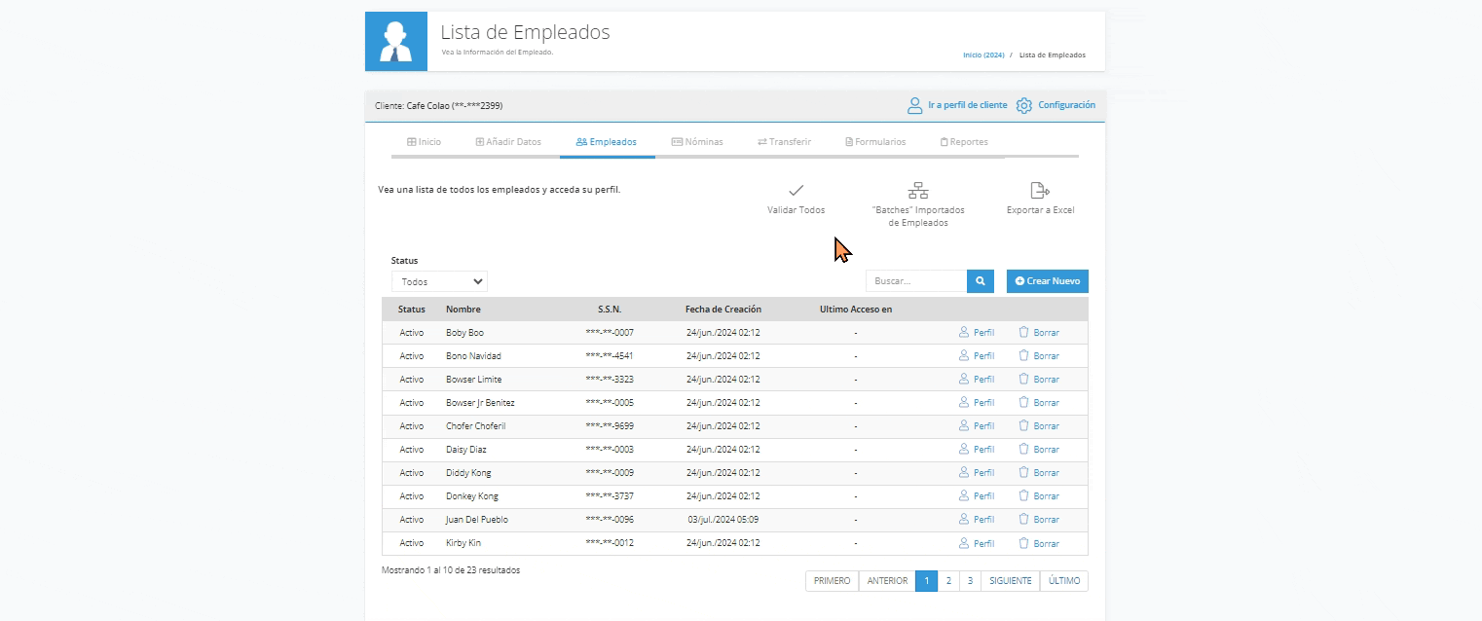The image size is (1482, 621).
Task: Click the profile icon for Daisy Diaz
Action: pos(964,449)
